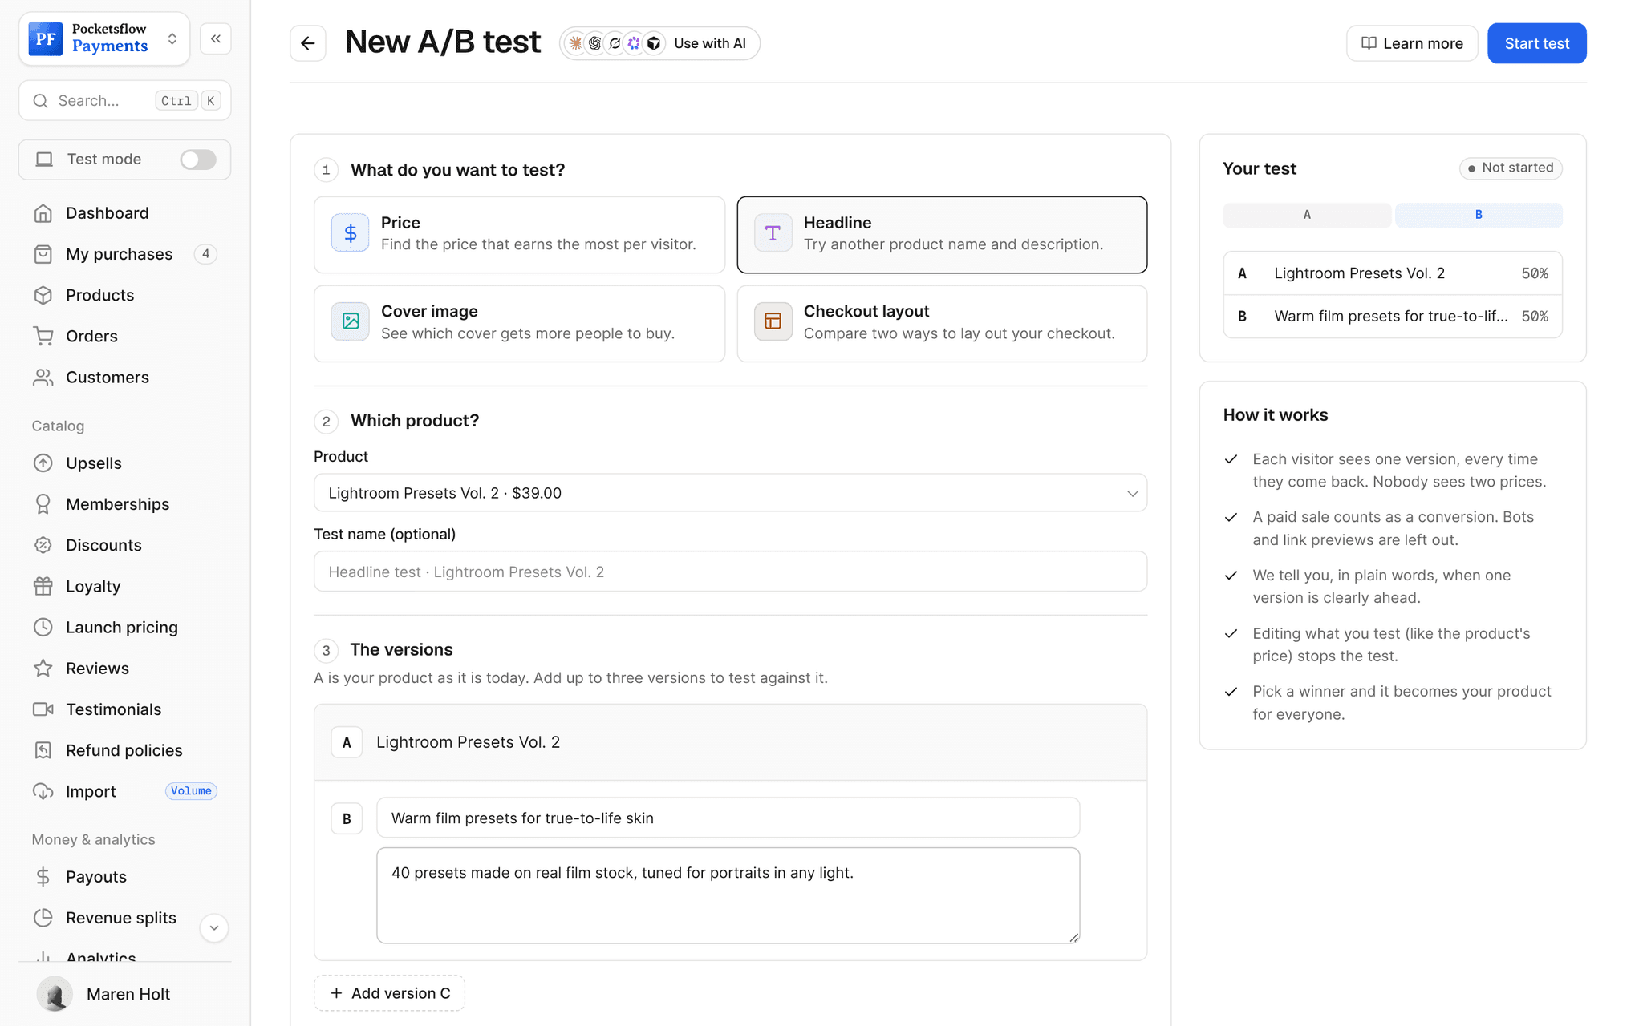Viewport: 1643px width, 1026px height.
Task: Open the Pocketsflow Payments workspace switcher
Action: 104,38
